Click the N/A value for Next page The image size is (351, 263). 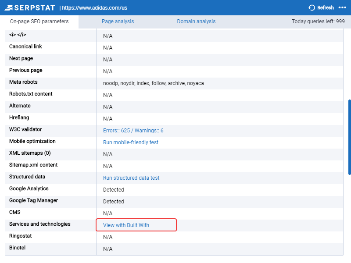pos(107,60)
